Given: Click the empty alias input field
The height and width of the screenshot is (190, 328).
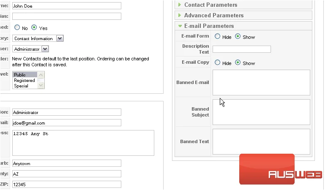Looking at the screenshot, I should 66,16.
